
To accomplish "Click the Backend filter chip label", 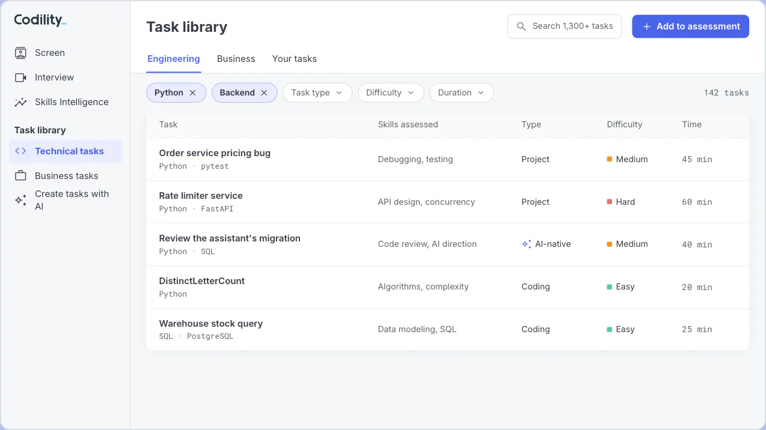I will 237,92.
